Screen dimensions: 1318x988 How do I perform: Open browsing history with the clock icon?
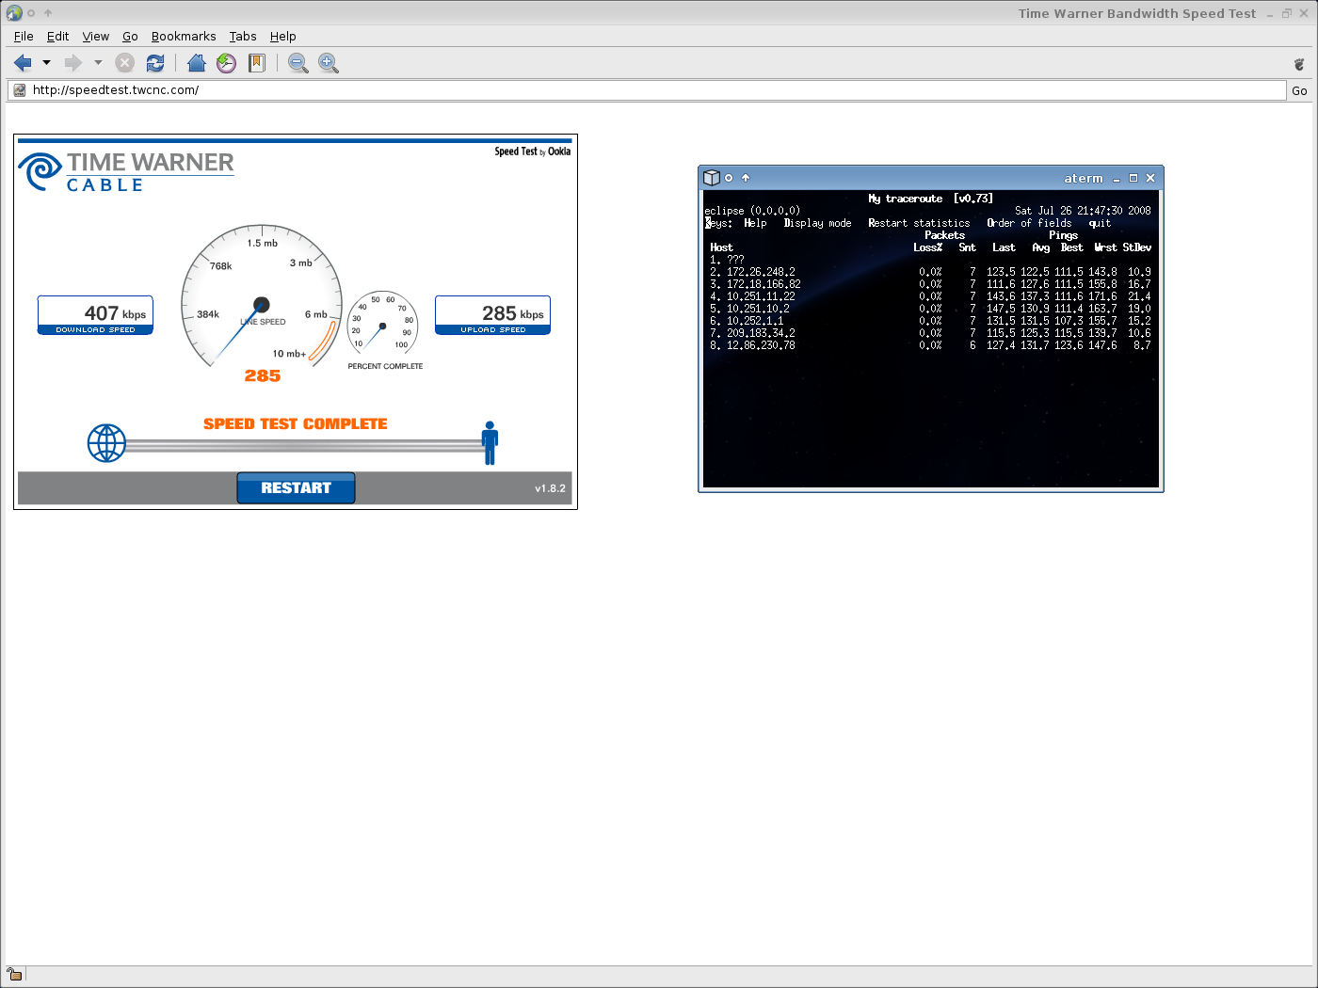click(x=226, y=63)
